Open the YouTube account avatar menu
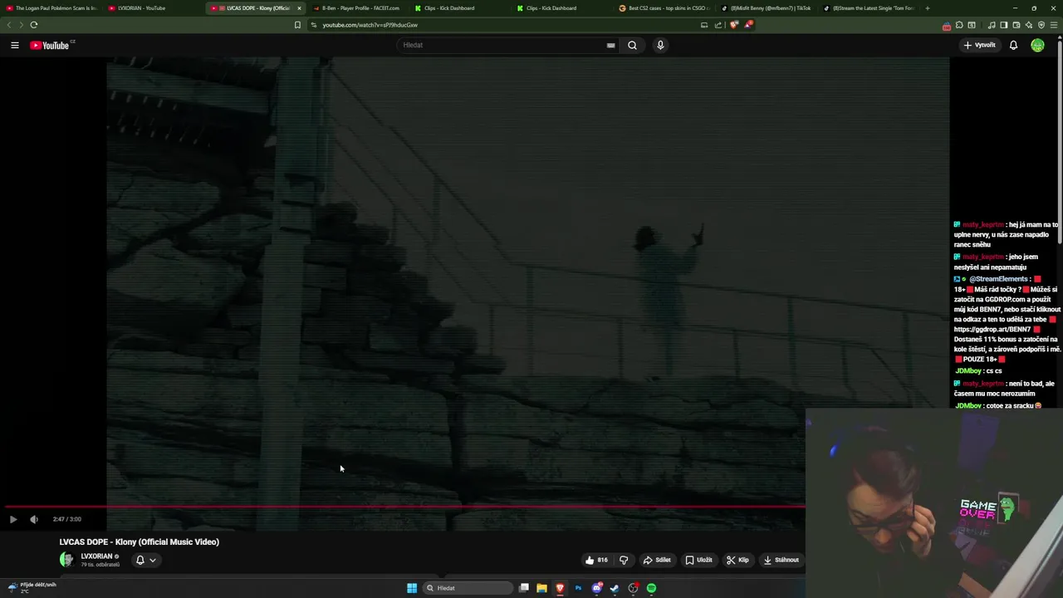This screenshot has height=598, width=1063. click(x=1037, y=45)
